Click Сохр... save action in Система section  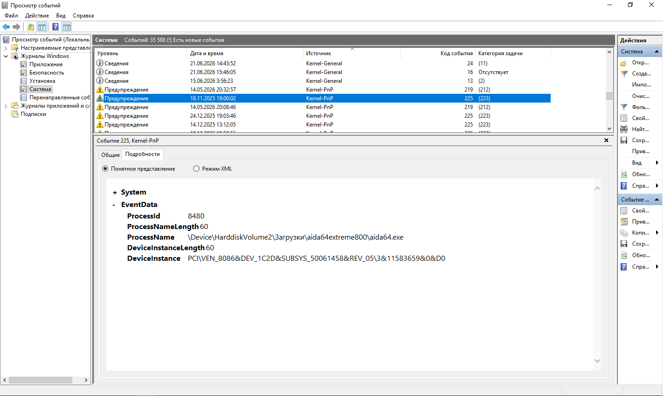tap(640, 140)
